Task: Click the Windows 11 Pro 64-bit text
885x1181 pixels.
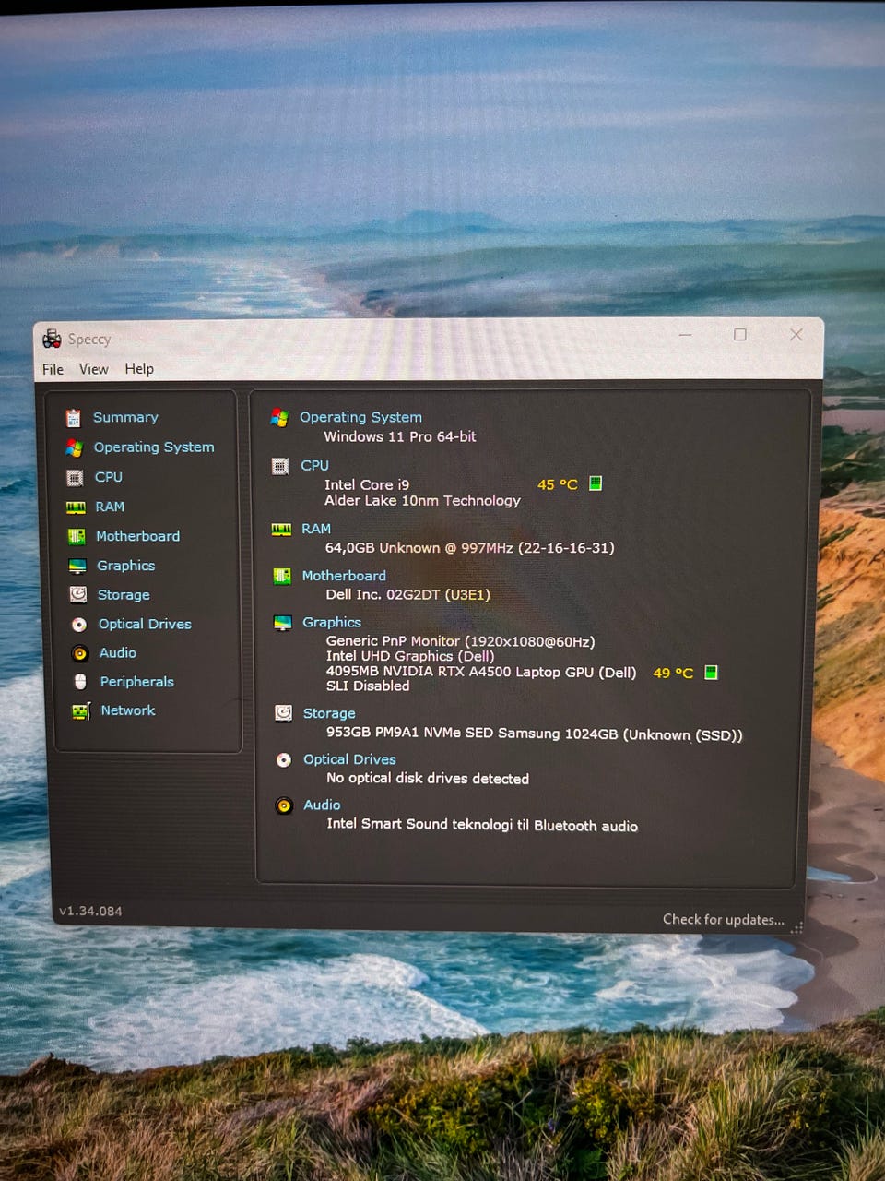Action: [400, 436]
